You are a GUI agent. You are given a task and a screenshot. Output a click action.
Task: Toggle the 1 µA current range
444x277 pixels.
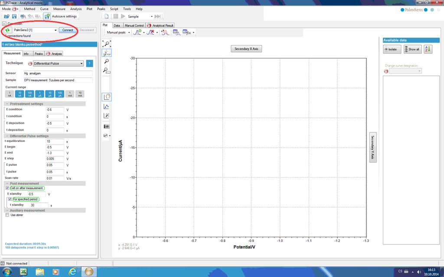click(39, 94)
